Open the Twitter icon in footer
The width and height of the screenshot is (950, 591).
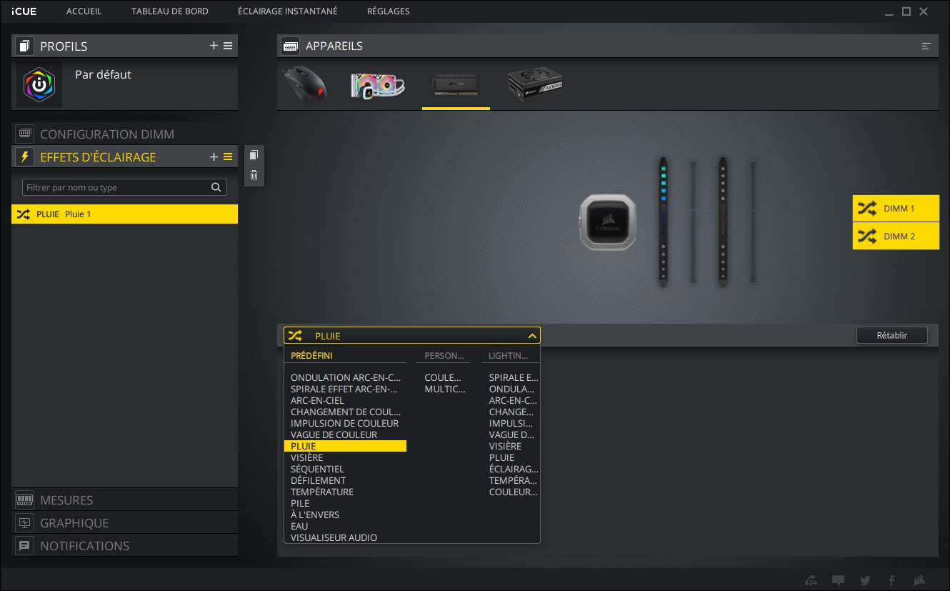[x=866, y=580]
